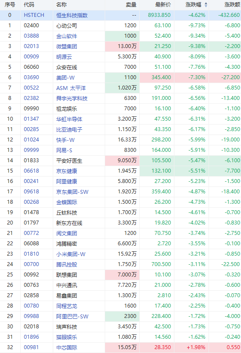Image resolution: width=241 pixels, height=353 pixels.
Task: Open stock link ASM 太平洋
Action: coord(71,88)
